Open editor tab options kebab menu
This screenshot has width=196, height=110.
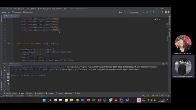[167, 16]
